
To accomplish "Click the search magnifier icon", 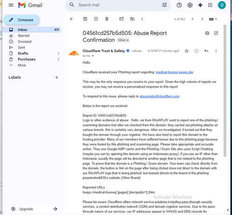I will pos(71,5).
